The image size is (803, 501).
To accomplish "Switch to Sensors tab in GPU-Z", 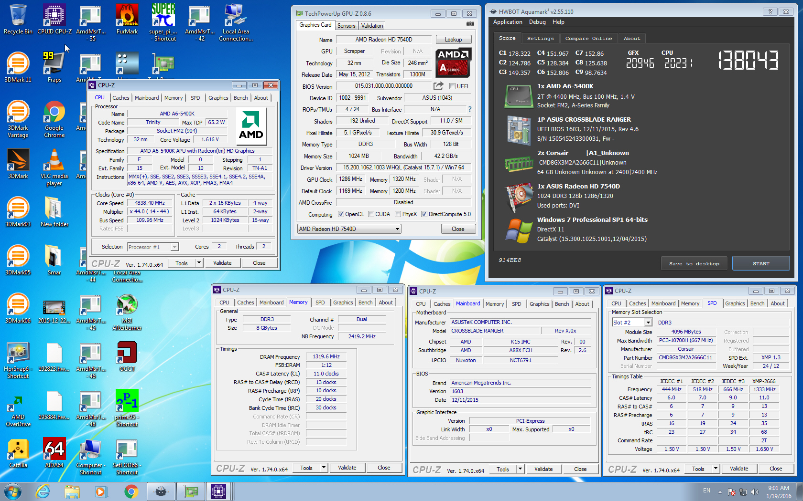I will point(346,26).
